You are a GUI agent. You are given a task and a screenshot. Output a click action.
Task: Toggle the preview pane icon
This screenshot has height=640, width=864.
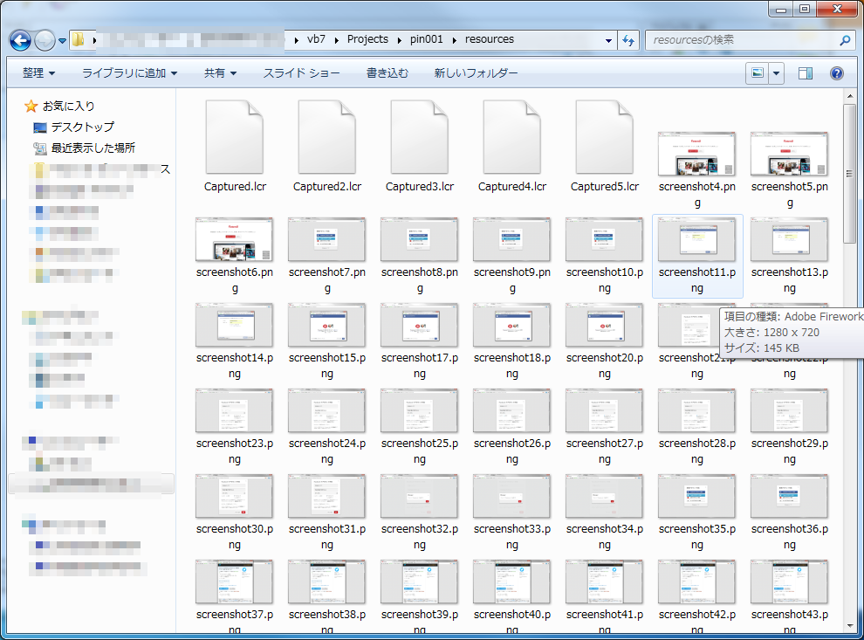806,73
